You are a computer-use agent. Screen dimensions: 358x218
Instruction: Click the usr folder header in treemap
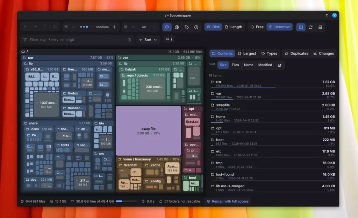tap(68, 58)
